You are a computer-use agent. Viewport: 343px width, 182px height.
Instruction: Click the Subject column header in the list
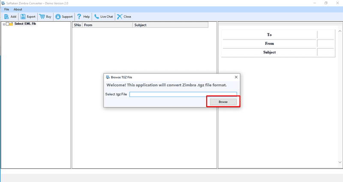(170, 25)
